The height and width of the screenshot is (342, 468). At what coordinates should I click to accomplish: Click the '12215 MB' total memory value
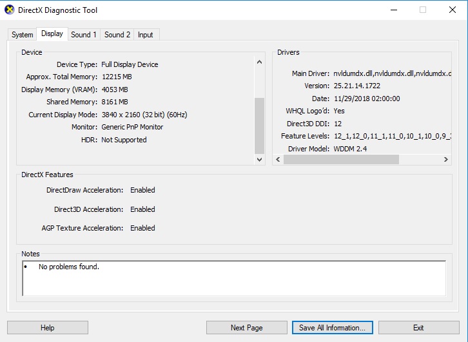point(117,77)
